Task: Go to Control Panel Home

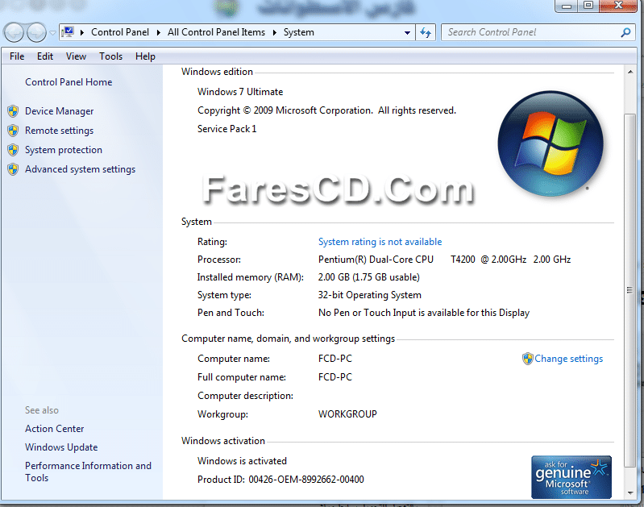Action: 69,82
